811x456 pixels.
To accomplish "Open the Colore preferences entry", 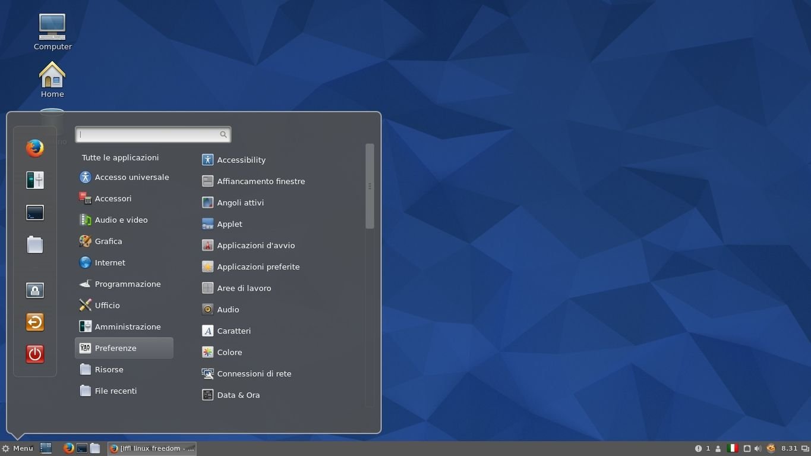I will tap(229, 353).
